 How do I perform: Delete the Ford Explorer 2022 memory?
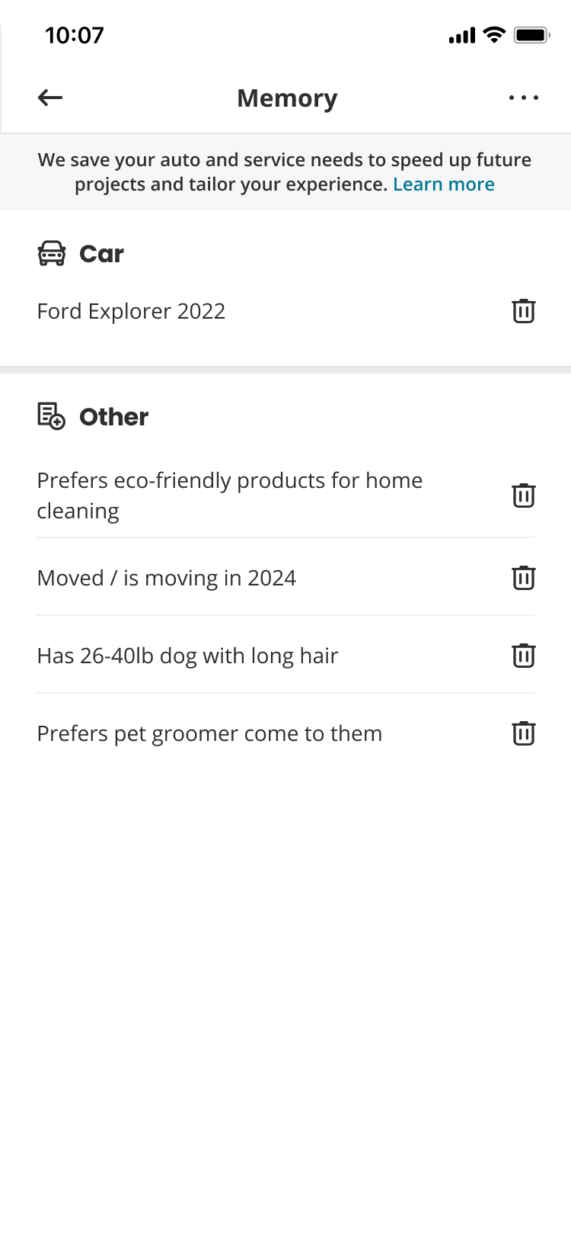tap(524, 311)
